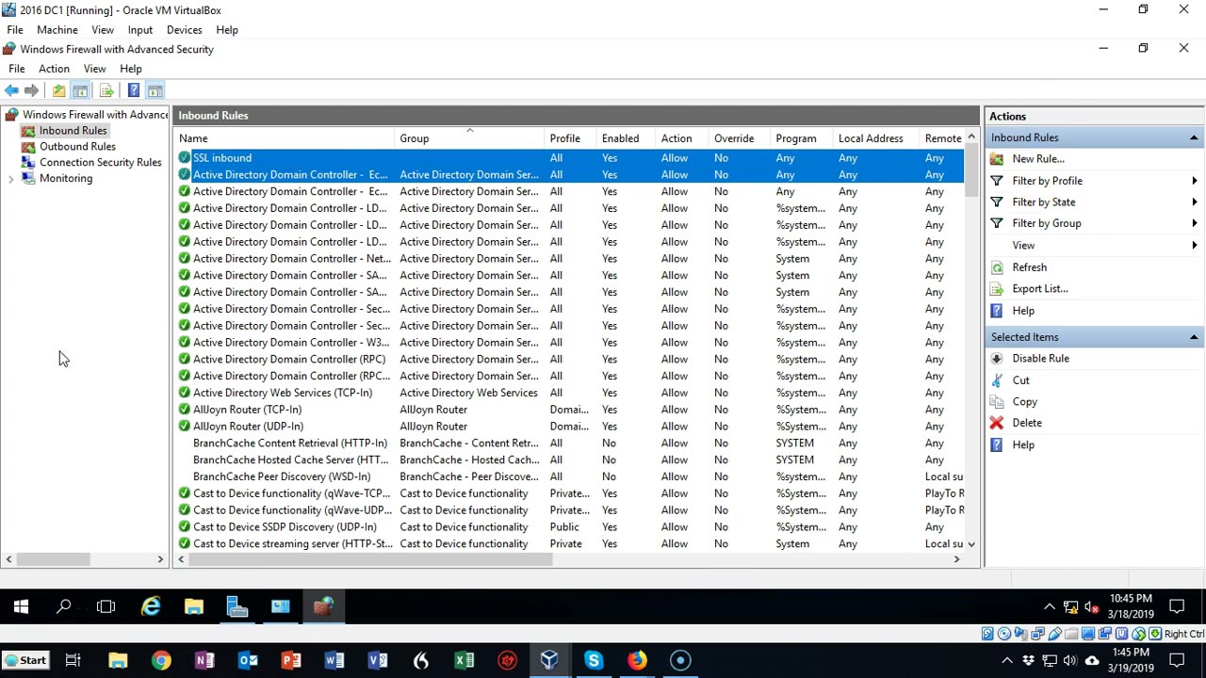The image size is (1206, 678).
Task: Collapse the Selected Items actions section
Action: click(x=1194, y=337)
